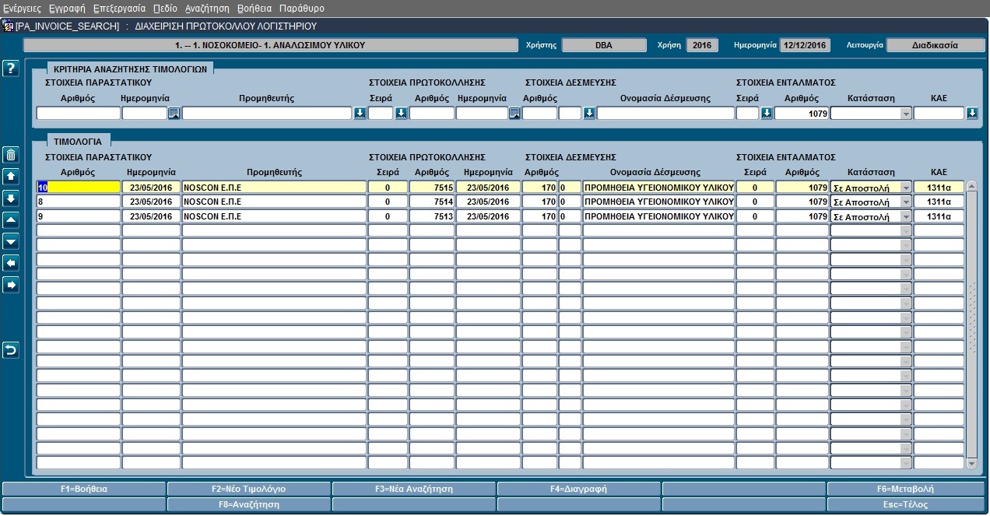Open the Ενέργειες menu
This screenshot has width=990, height=516.
tap(22, 9)
